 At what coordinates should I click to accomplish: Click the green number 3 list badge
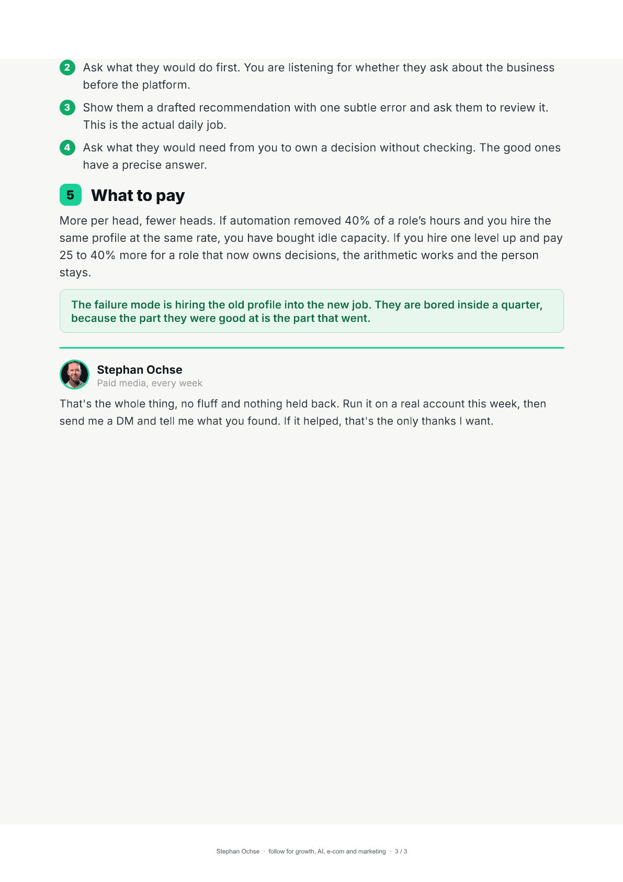67,107
